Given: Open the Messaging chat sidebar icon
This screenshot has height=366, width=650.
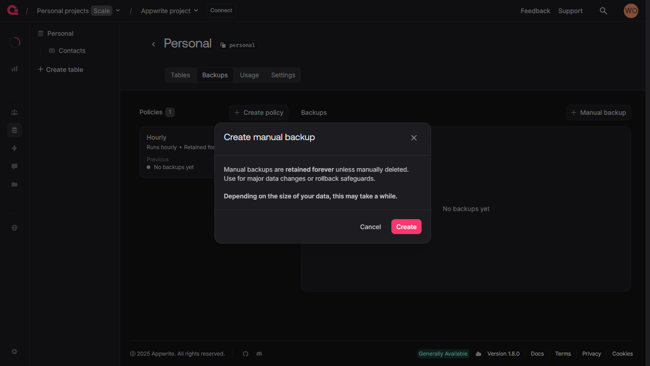Looking at the screenshot, I should tap(14, 166).
